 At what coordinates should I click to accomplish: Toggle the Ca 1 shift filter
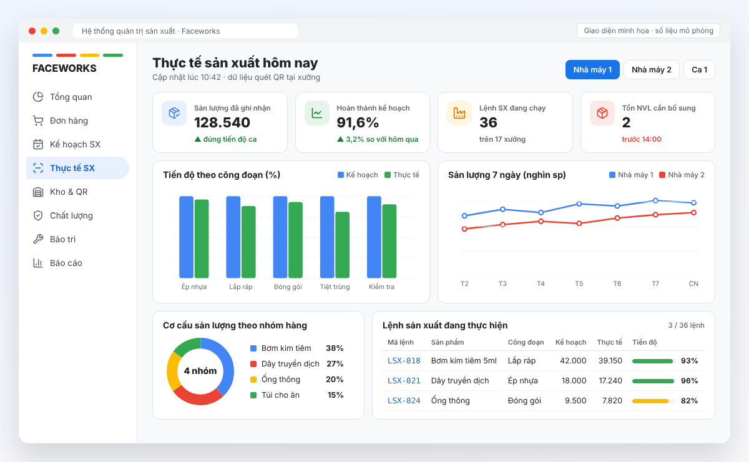pyautogui.click(x=700, y=69)
